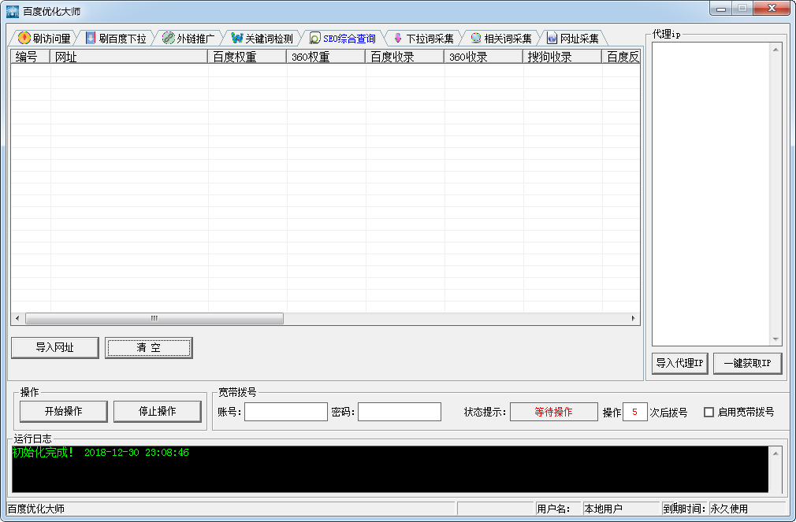This screenshot has width=796, height=522.
Task: Click the 导入代理IP button
Action: pyautogui.click(x=679, y=363)
